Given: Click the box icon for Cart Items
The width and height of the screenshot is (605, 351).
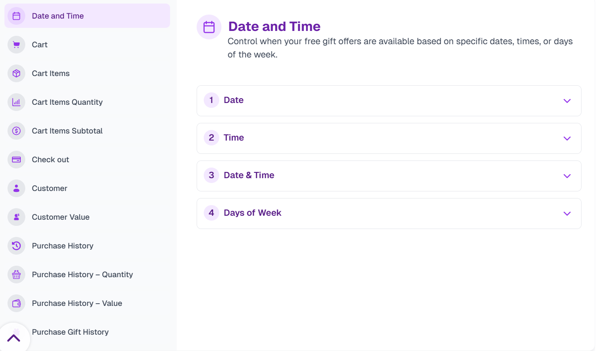Looking at the screenshot, I should (x=16, y=73).
